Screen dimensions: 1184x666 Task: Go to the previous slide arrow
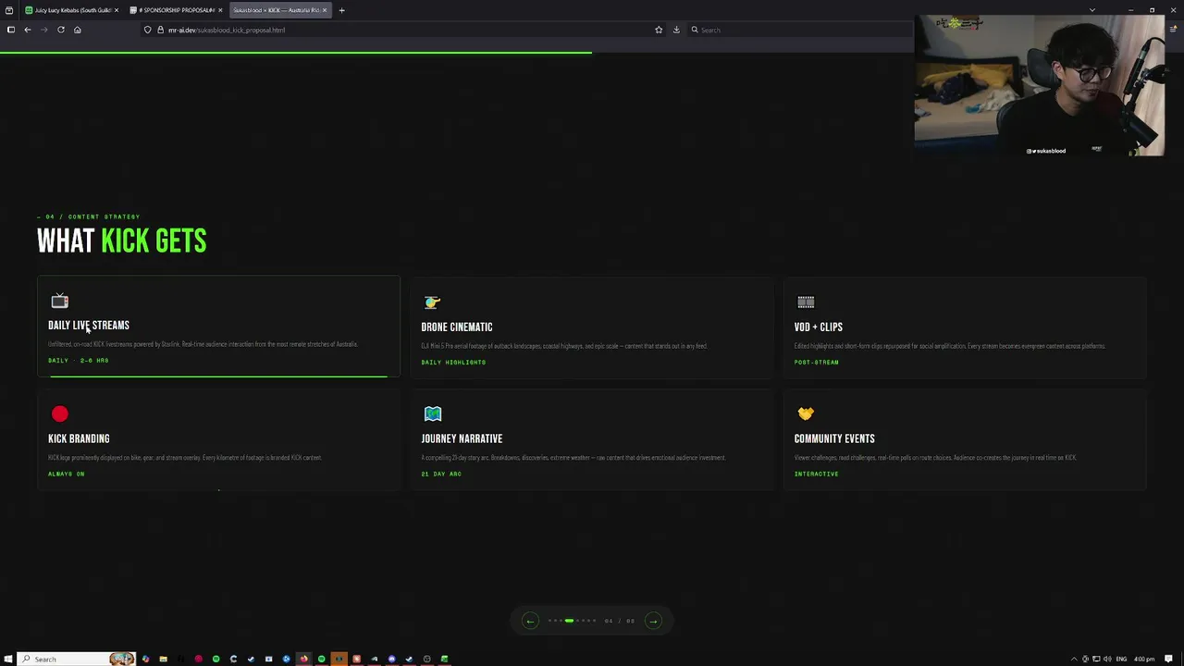[x=530, y=621]
